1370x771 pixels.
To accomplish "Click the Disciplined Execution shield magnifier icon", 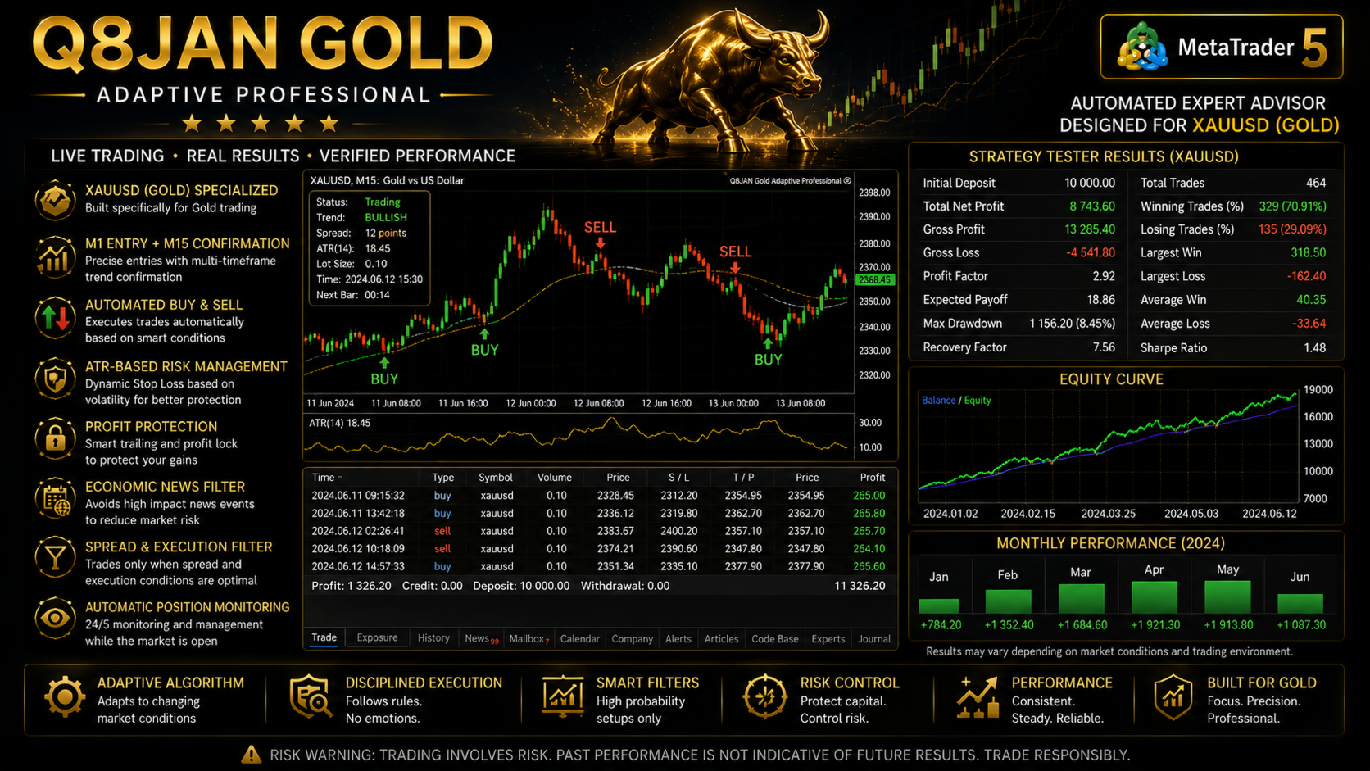I will pos(311,697).
